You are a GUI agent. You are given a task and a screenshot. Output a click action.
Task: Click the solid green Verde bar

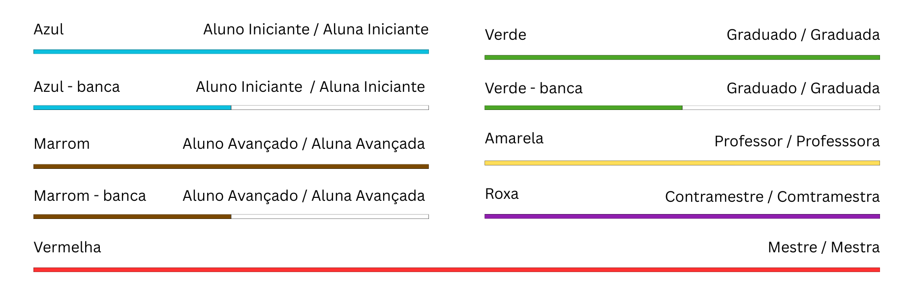pyautogui.click(x=682, y=57)
